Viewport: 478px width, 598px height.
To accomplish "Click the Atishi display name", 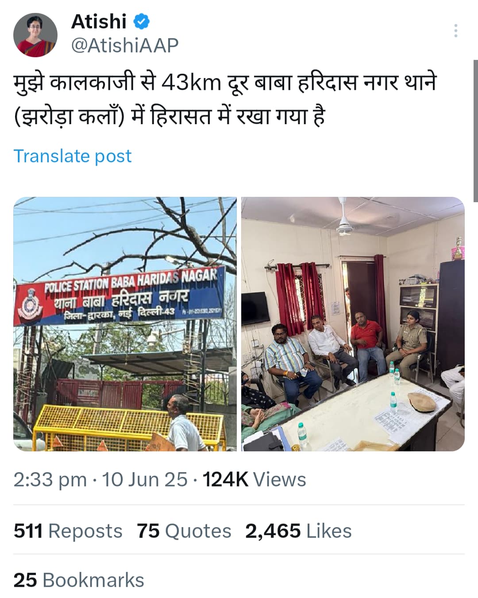I will [x=99, y=22].
